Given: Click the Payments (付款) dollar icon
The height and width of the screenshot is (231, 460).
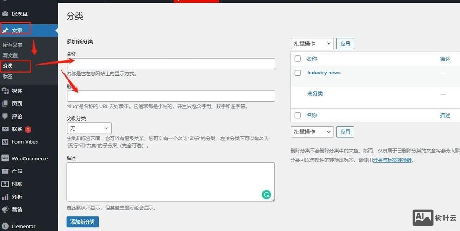Looking at the screenshot, I should pyautogui.click(x=5, y=184).
